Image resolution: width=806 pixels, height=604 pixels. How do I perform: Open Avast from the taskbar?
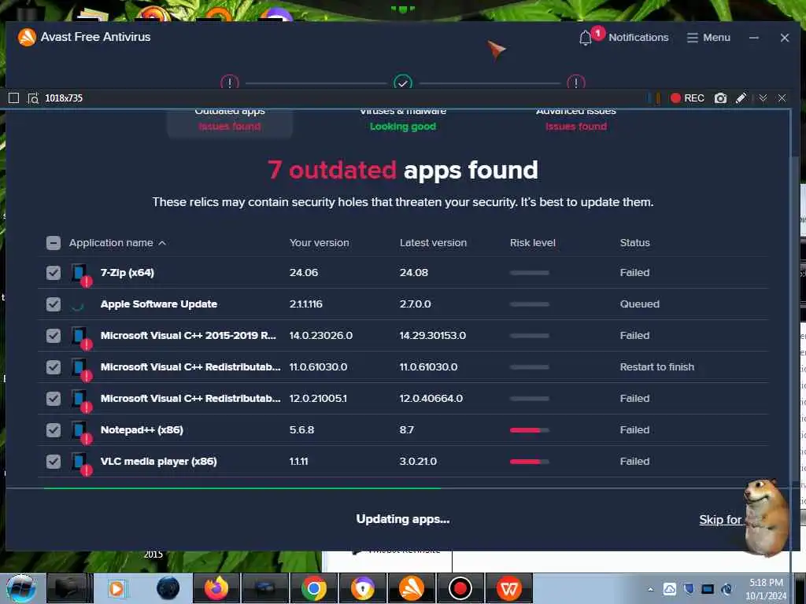411,588
